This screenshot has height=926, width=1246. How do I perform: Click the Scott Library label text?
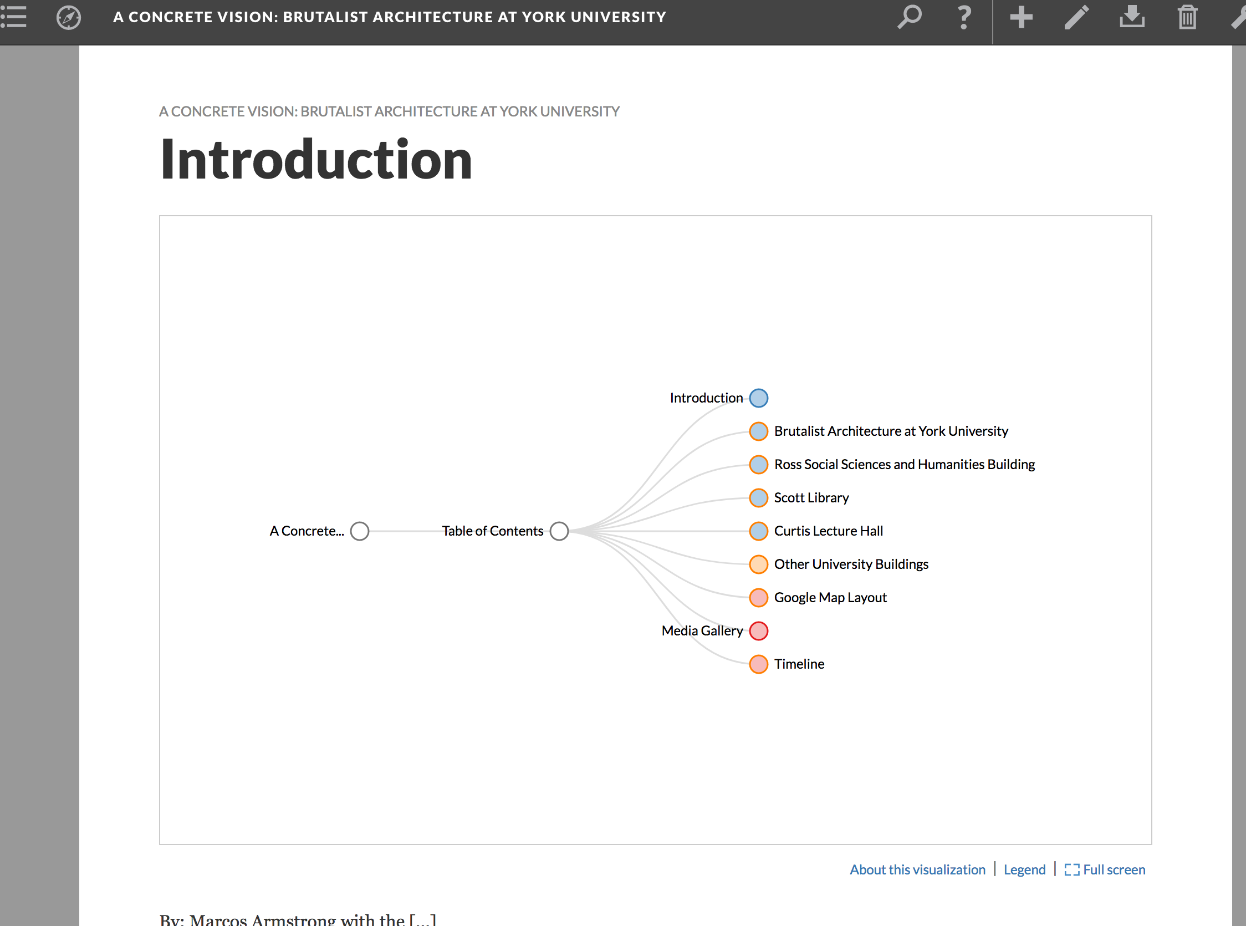pos(811,498)
